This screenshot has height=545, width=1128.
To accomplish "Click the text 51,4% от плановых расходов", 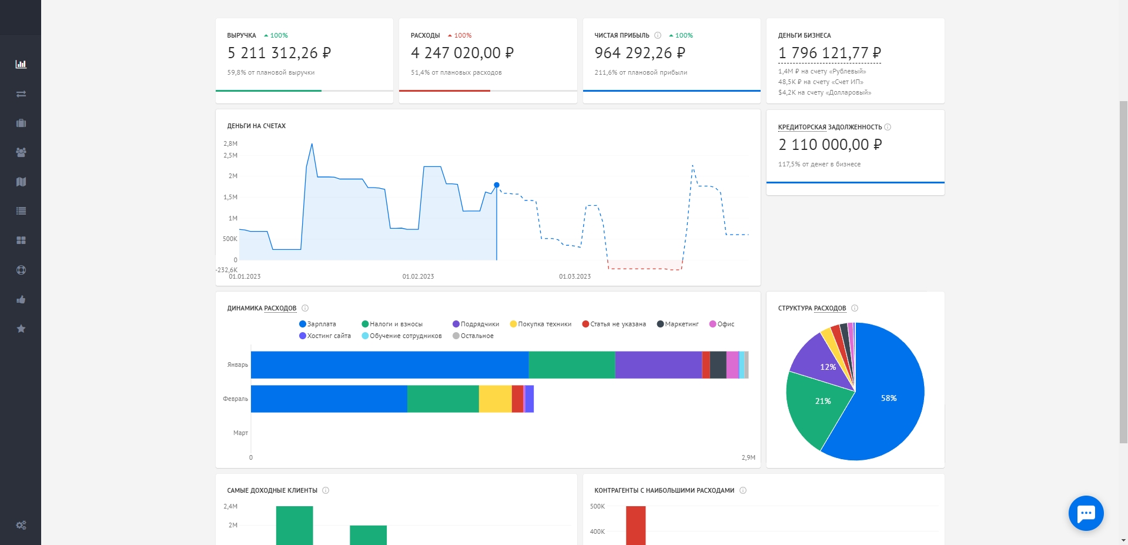I will (x=456, y=72).
